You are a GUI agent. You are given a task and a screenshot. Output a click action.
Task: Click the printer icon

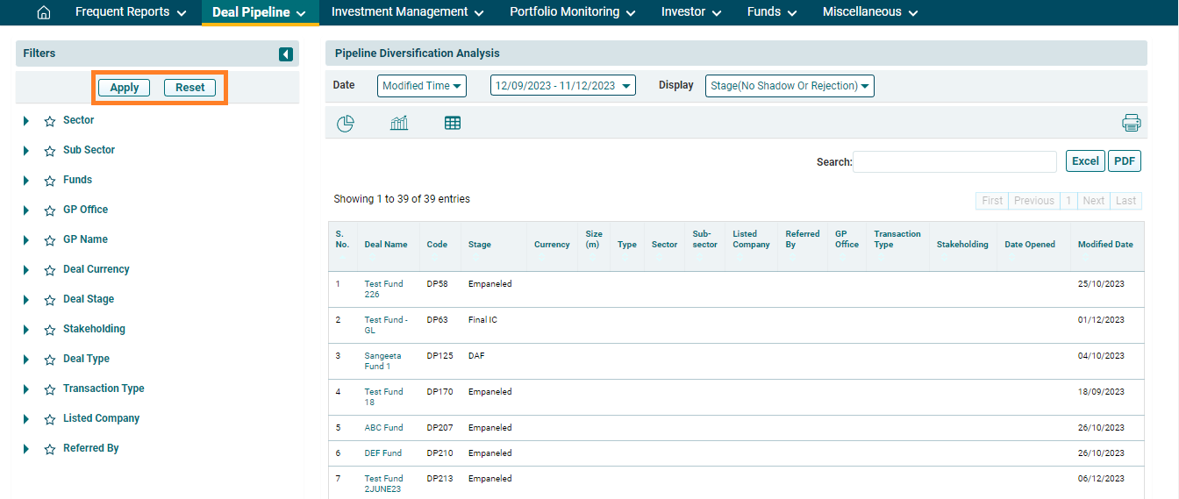coord(1132,123)
